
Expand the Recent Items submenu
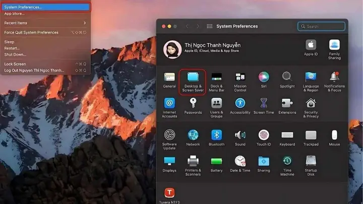click(45, 23)
